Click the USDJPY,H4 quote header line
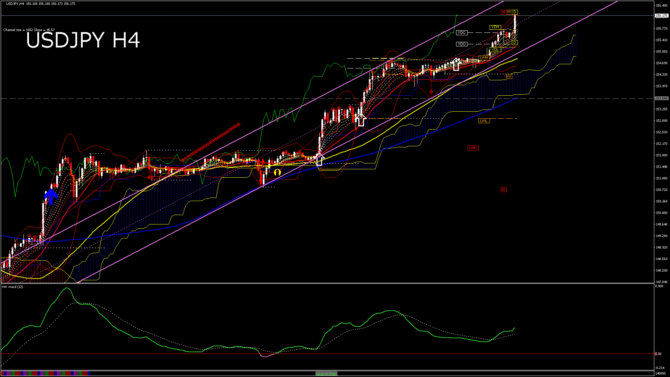Viewport: 670px width, 377px height. [40, 4]
